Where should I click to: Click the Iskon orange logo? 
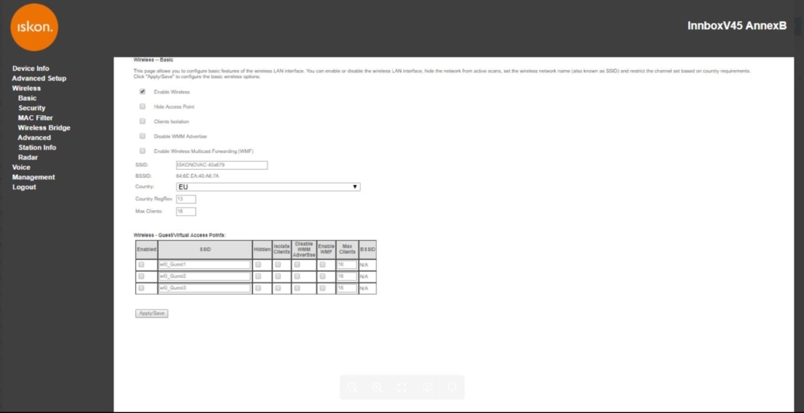tap(34, 27)
